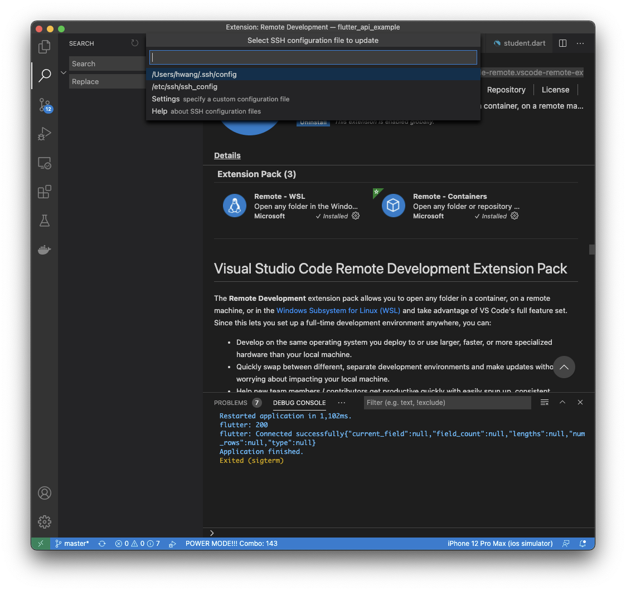Open the Testing flask view
The width and height of the screenshot is (626, 591).
click(x=44, y=220)
